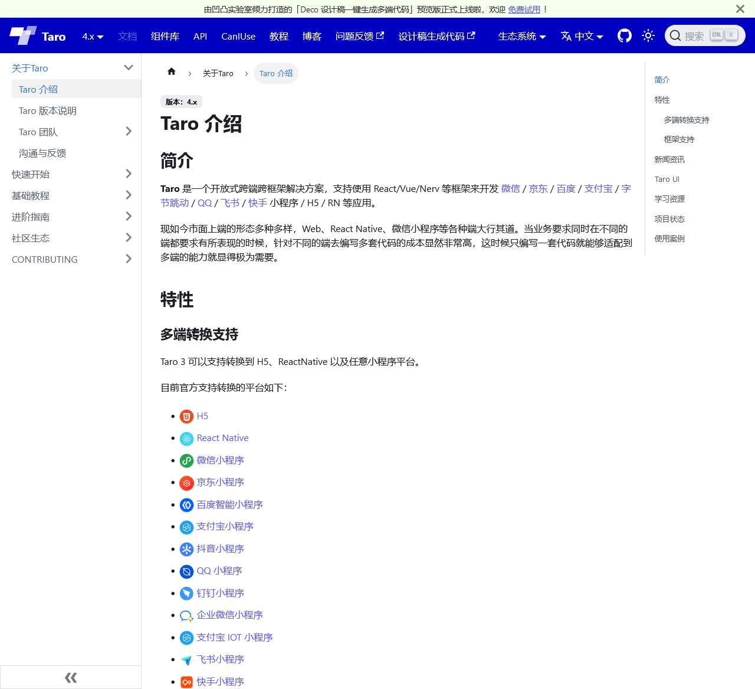Viewport: 755px width, 689px height.
Task: Click the 百度 link in intro paragraph
Action: (566, 188)
